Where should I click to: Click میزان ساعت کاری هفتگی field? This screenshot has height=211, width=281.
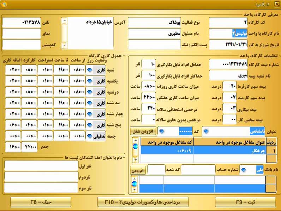149,98
